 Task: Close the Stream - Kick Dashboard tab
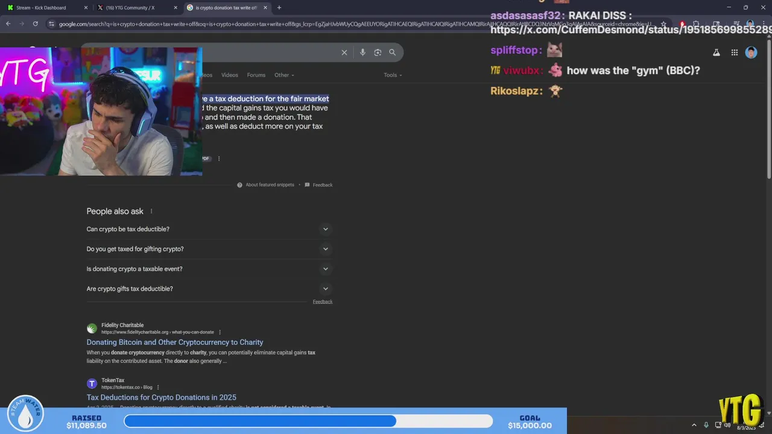(86, 8)
